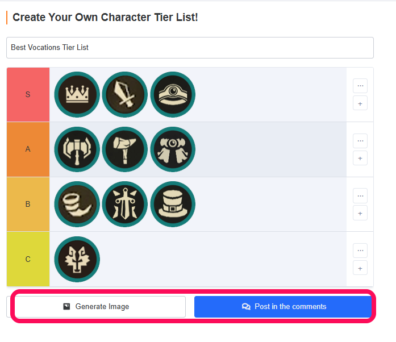The width and height of the screenshot is (396, 342).
Task: Select the sword vocation icon in S tier
Action: tap(125, 94)
